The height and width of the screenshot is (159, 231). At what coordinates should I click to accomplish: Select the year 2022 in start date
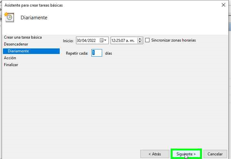click(x=91, y=41)
